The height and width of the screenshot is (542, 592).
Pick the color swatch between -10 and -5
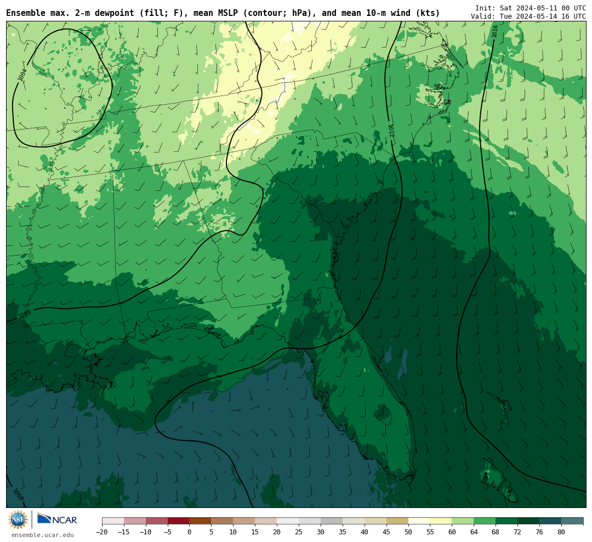(x=157, y=521)
